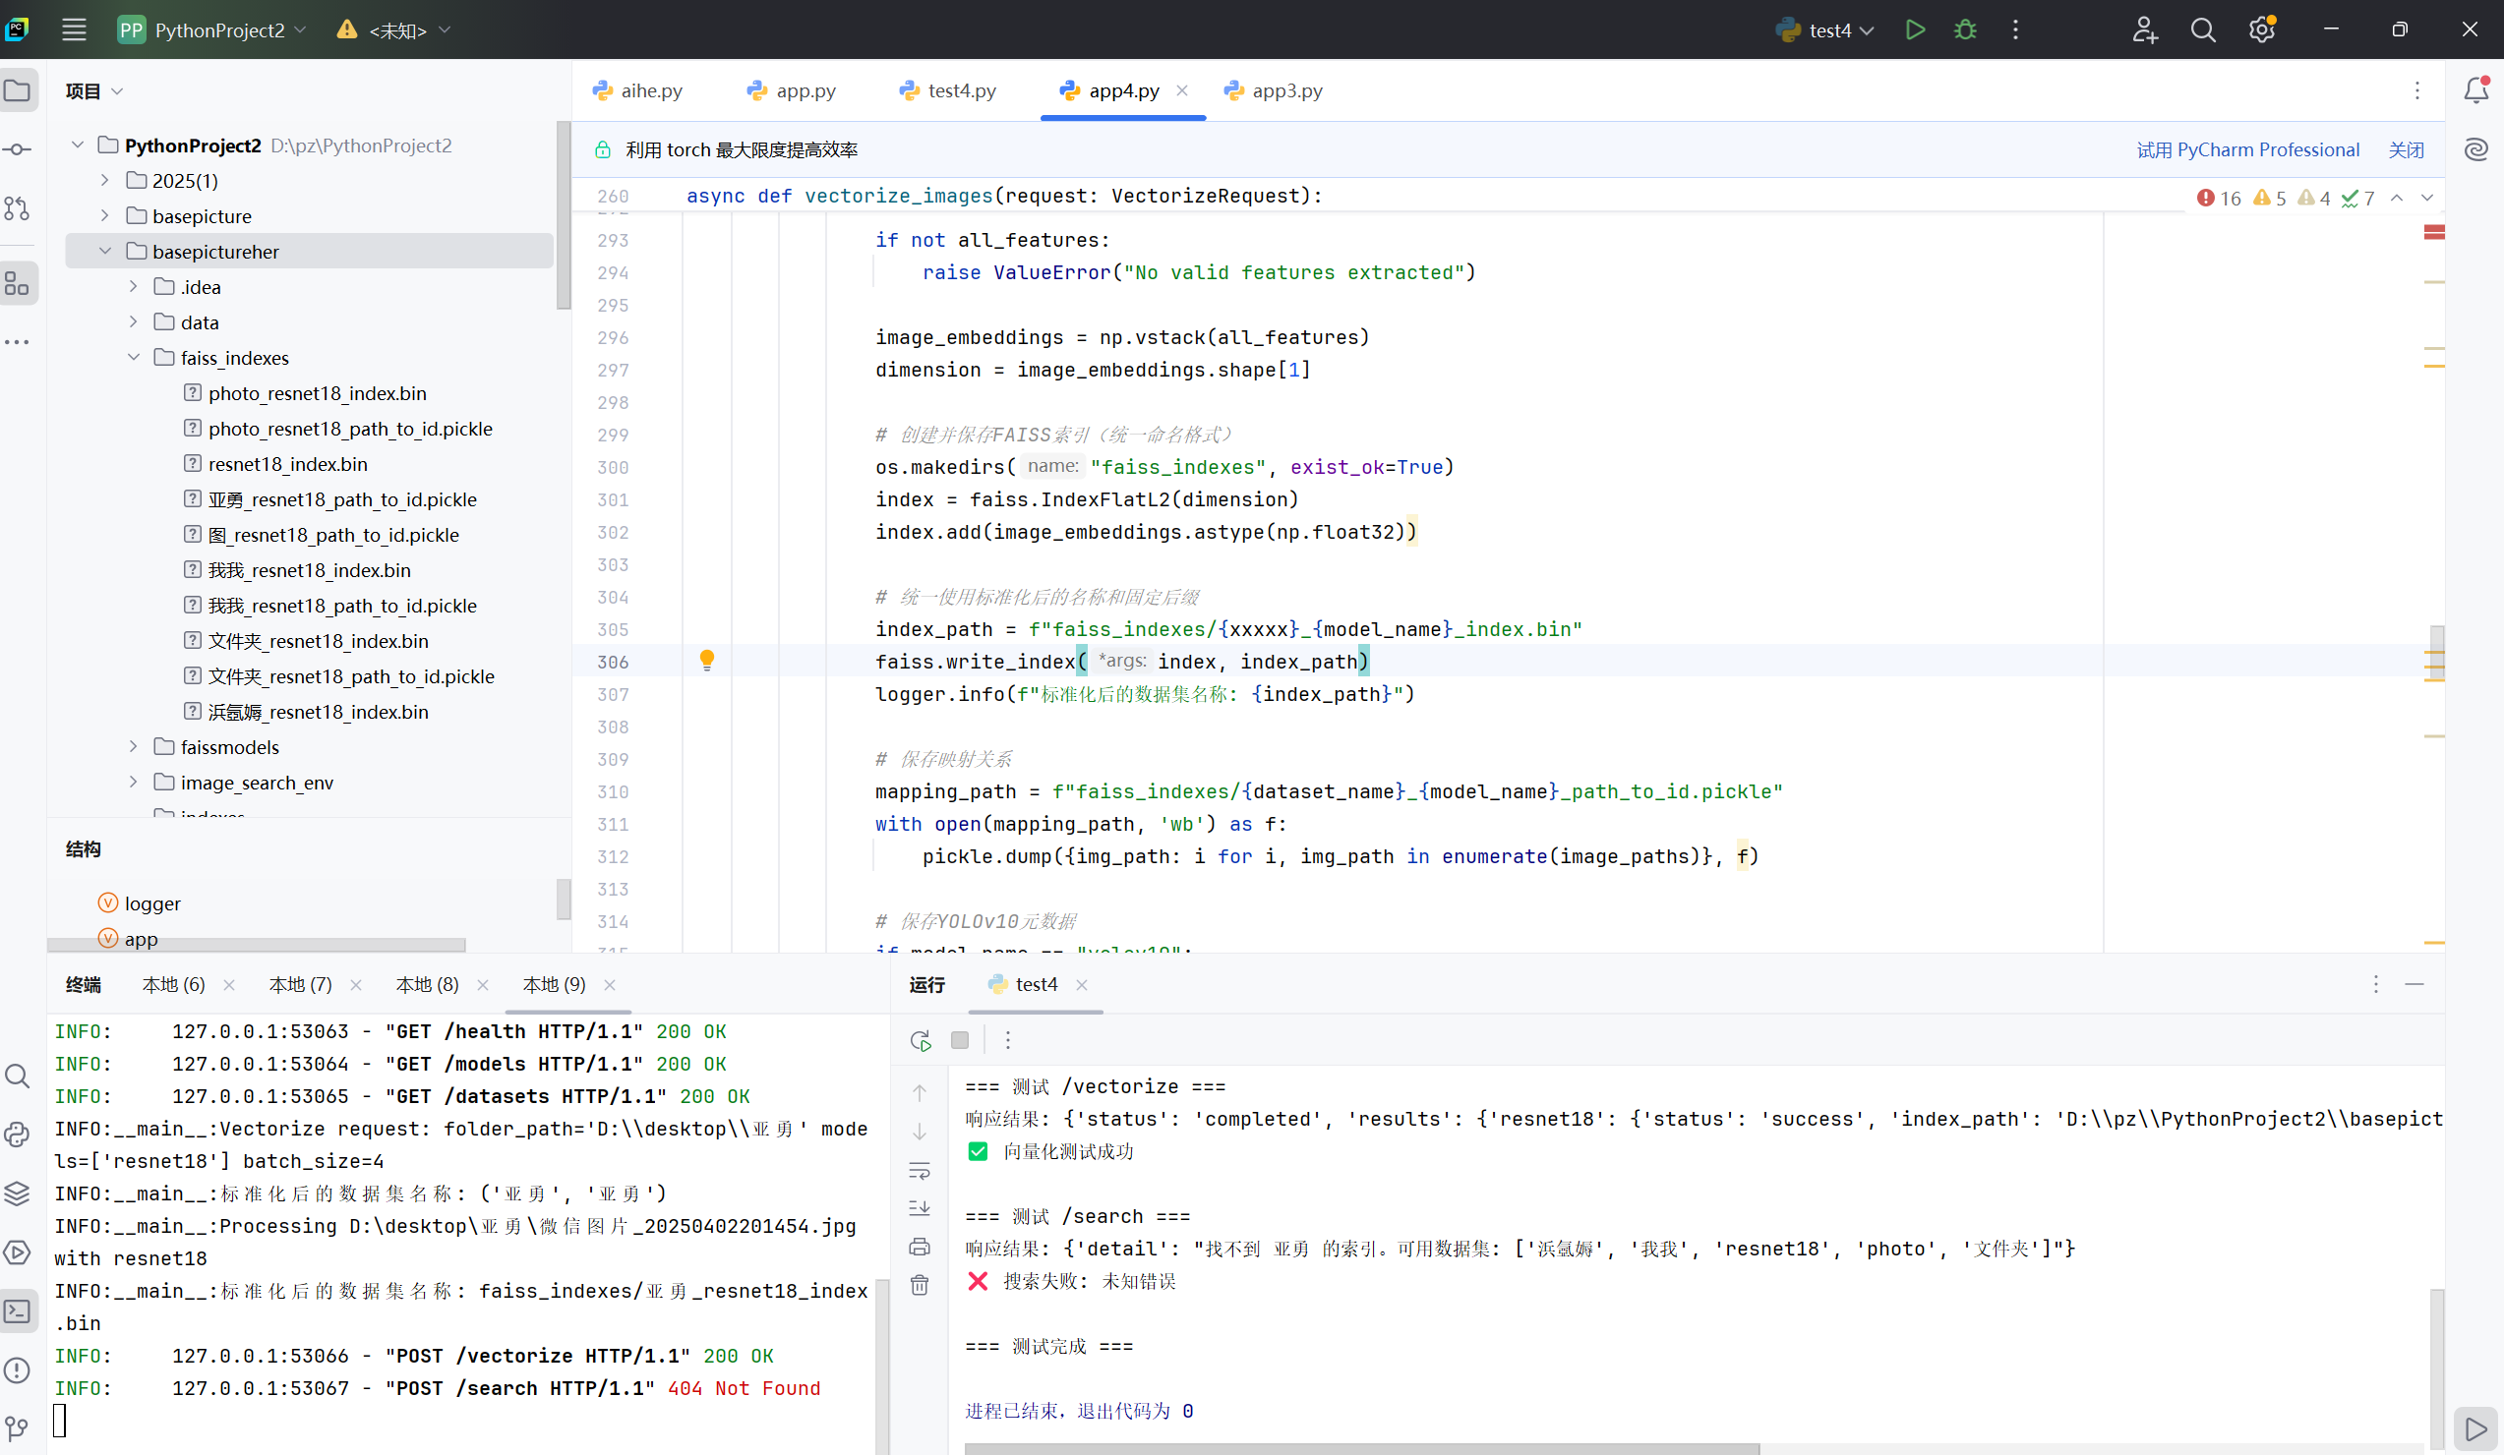This screenshot has height=1455, width=2504.
Task: Expand the faissmodels folder
Action: pos(134,746)
